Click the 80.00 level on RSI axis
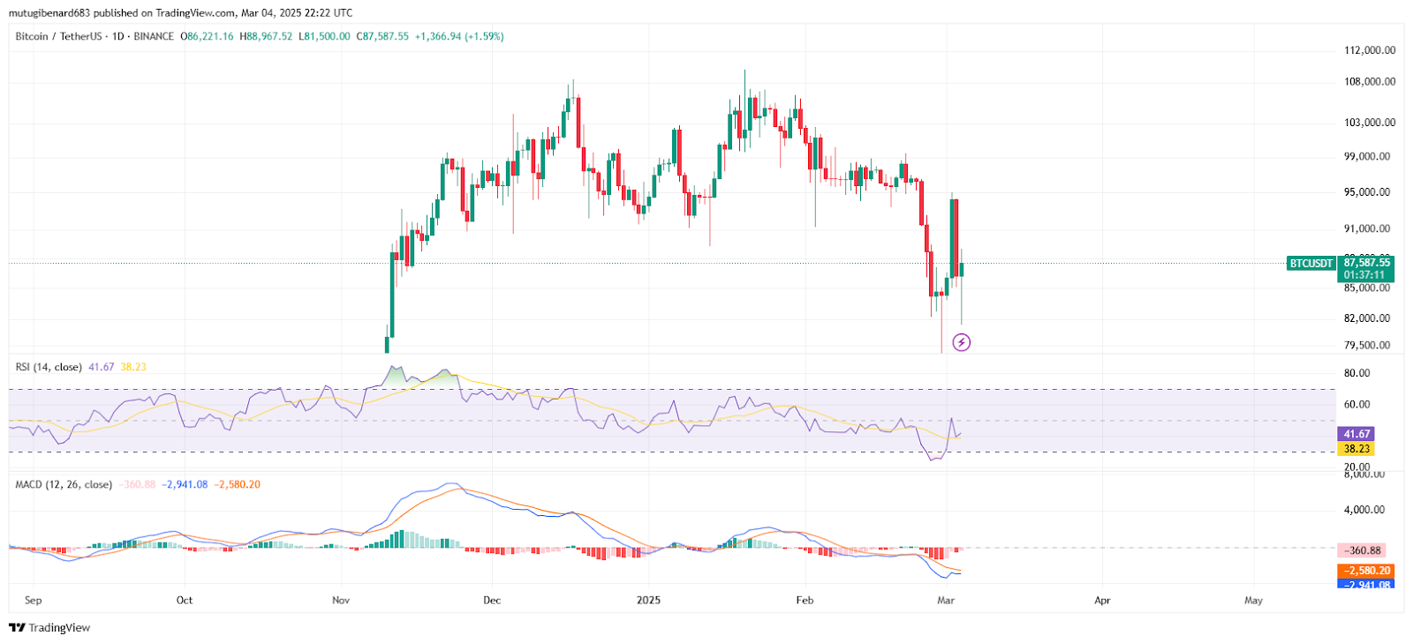 pos(1357,373)
